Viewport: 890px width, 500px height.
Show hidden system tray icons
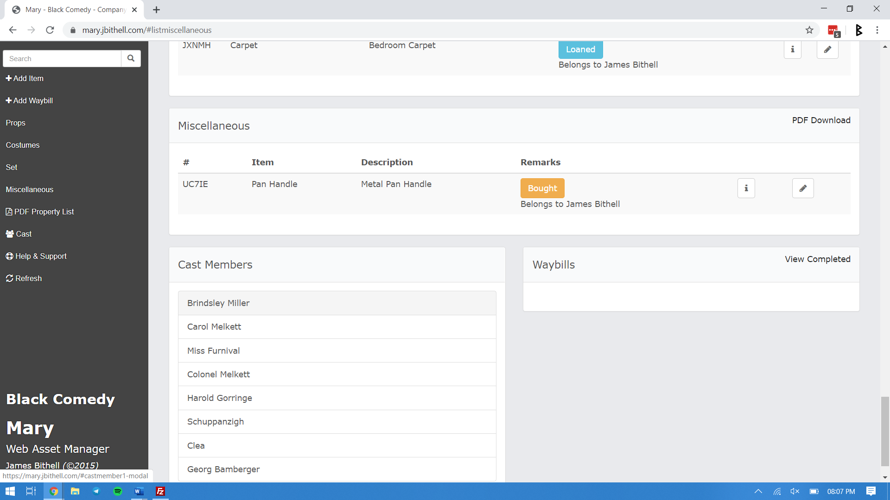(758, 491)
